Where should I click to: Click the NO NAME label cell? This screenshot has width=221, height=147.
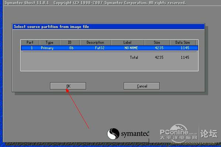(131, 48)
